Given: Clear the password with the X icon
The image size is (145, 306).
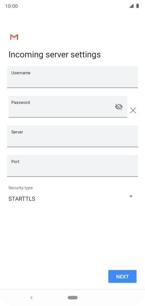Looking at the screenshot, I should (133, 110).
